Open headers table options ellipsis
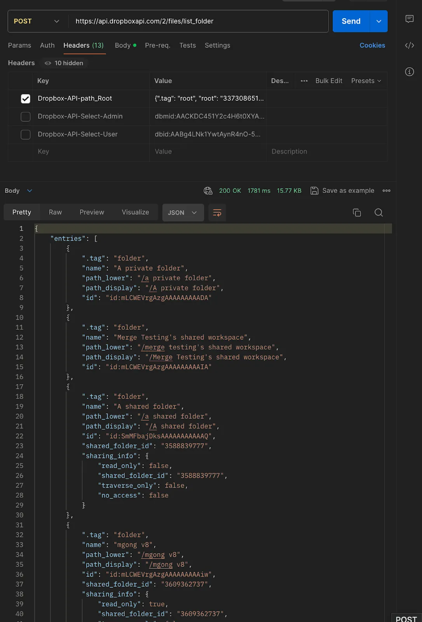 point(304,81)
